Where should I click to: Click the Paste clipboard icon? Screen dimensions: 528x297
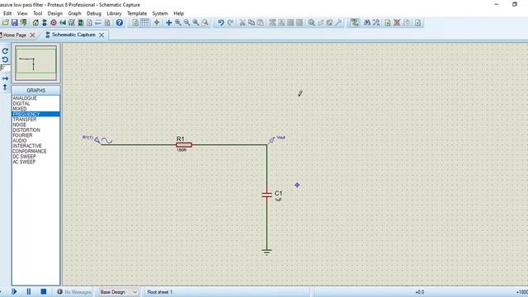pyautogui.click(x=261, y=22)
